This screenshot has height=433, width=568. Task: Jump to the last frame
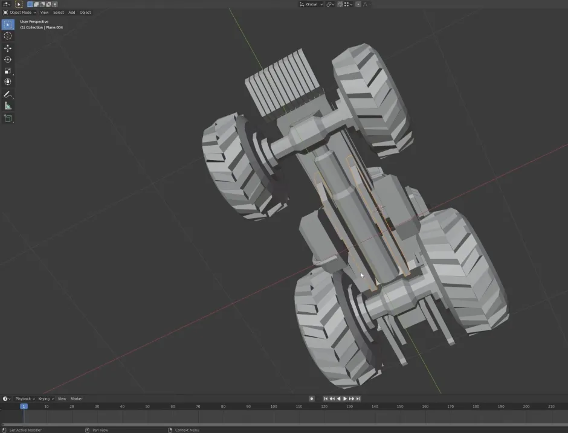click(x=358, y=399)
